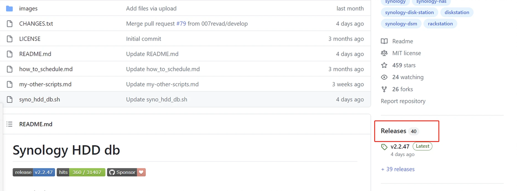Select the synology-disk-station topic tag
Screen dimensions: 517x191
pyautogui.click(x=409, y=13)
